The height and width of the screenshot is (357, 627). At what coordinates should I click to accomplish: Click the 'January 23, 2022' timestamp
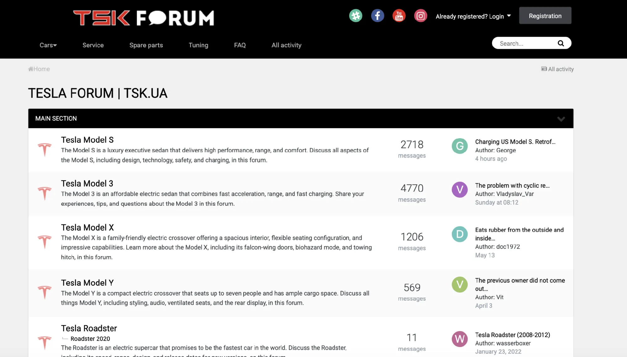pyautogui.click(x=498, y=352)
